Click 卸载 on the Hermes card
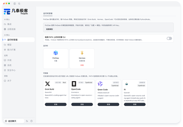Image resolution: width=183 pixels, height=127 pixels. pos(82,65)
